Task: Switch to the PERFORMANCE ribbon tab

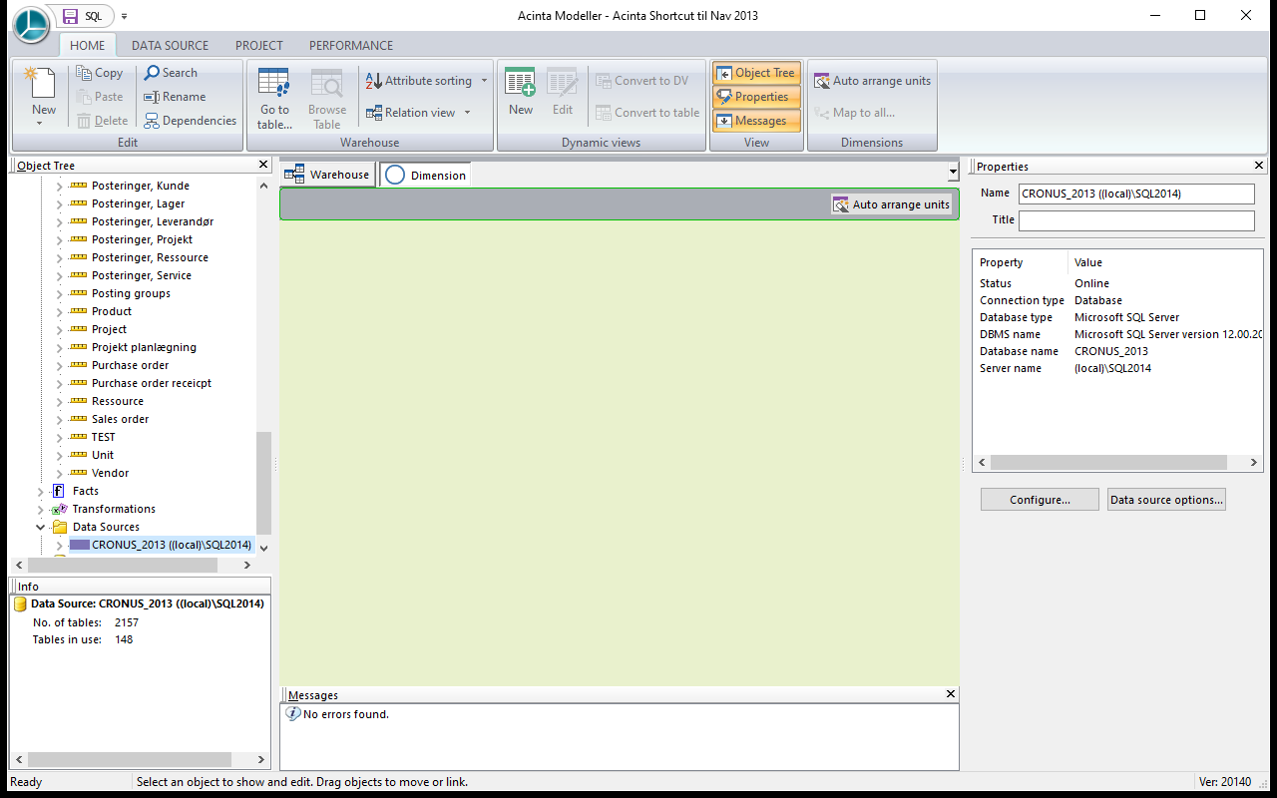Action: tap(351, 45)
